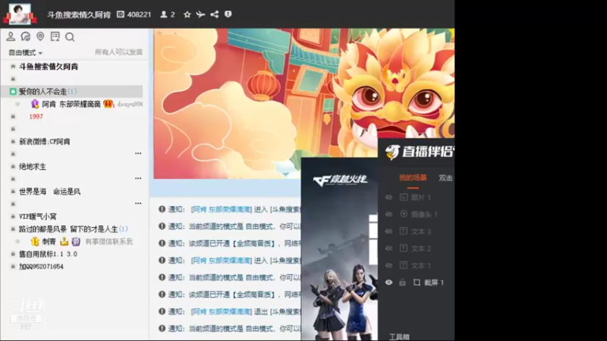This screenshot has width=607, height=341.
Task: Click the gold crown icon after 刺青
Action: (x=64, y=242)
